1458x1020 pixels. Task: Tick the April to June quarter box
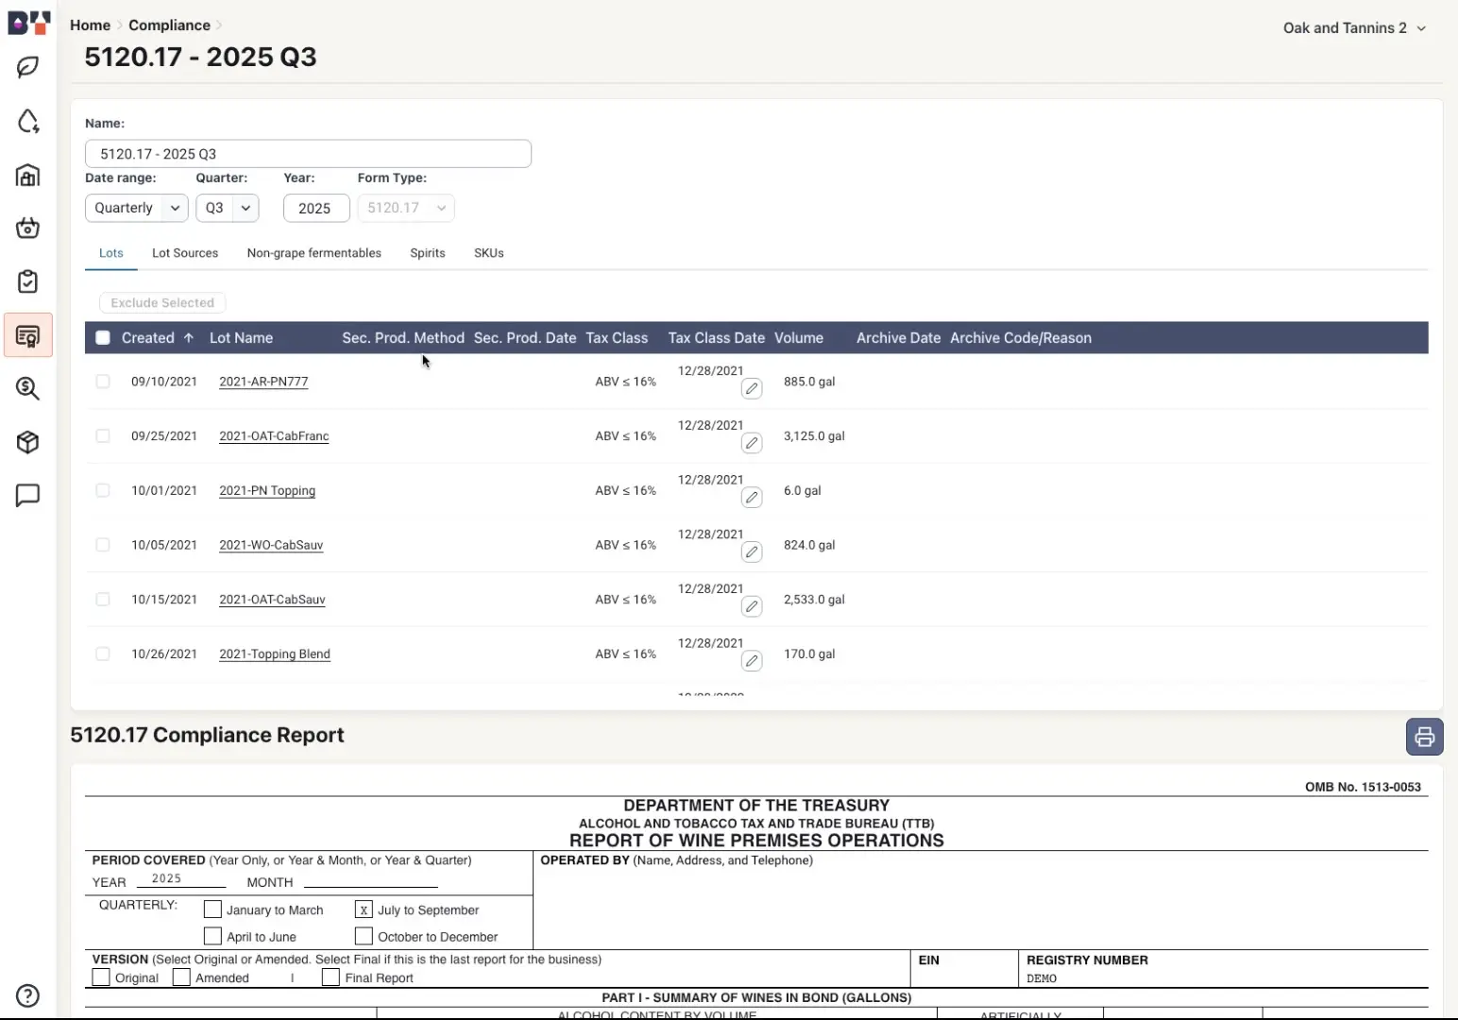[x=212, y=936]
